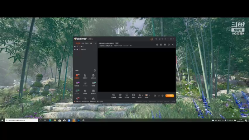The image size is (249, 140).
Task: Open the clipboard task tool in the toolbox
Action: tap(93, 76)
